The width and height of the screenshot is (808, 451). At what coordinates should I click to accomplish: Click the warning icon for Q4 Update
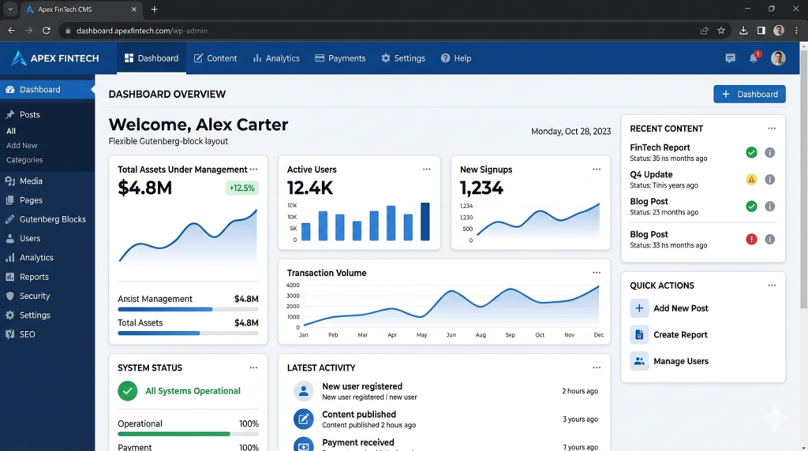tap(751, 180)
